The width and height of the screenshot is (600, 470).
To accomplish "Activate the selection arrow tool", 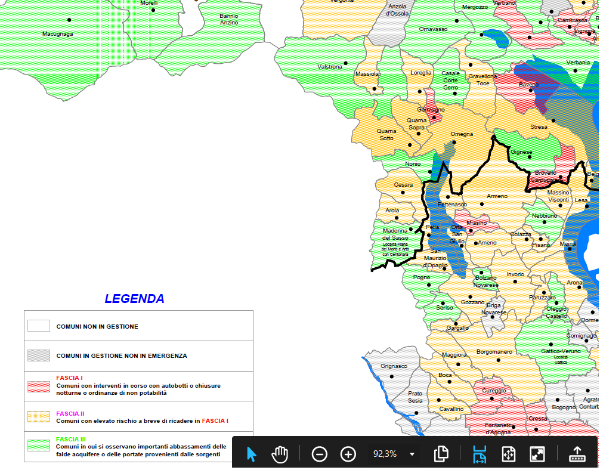I will [252, 454].
